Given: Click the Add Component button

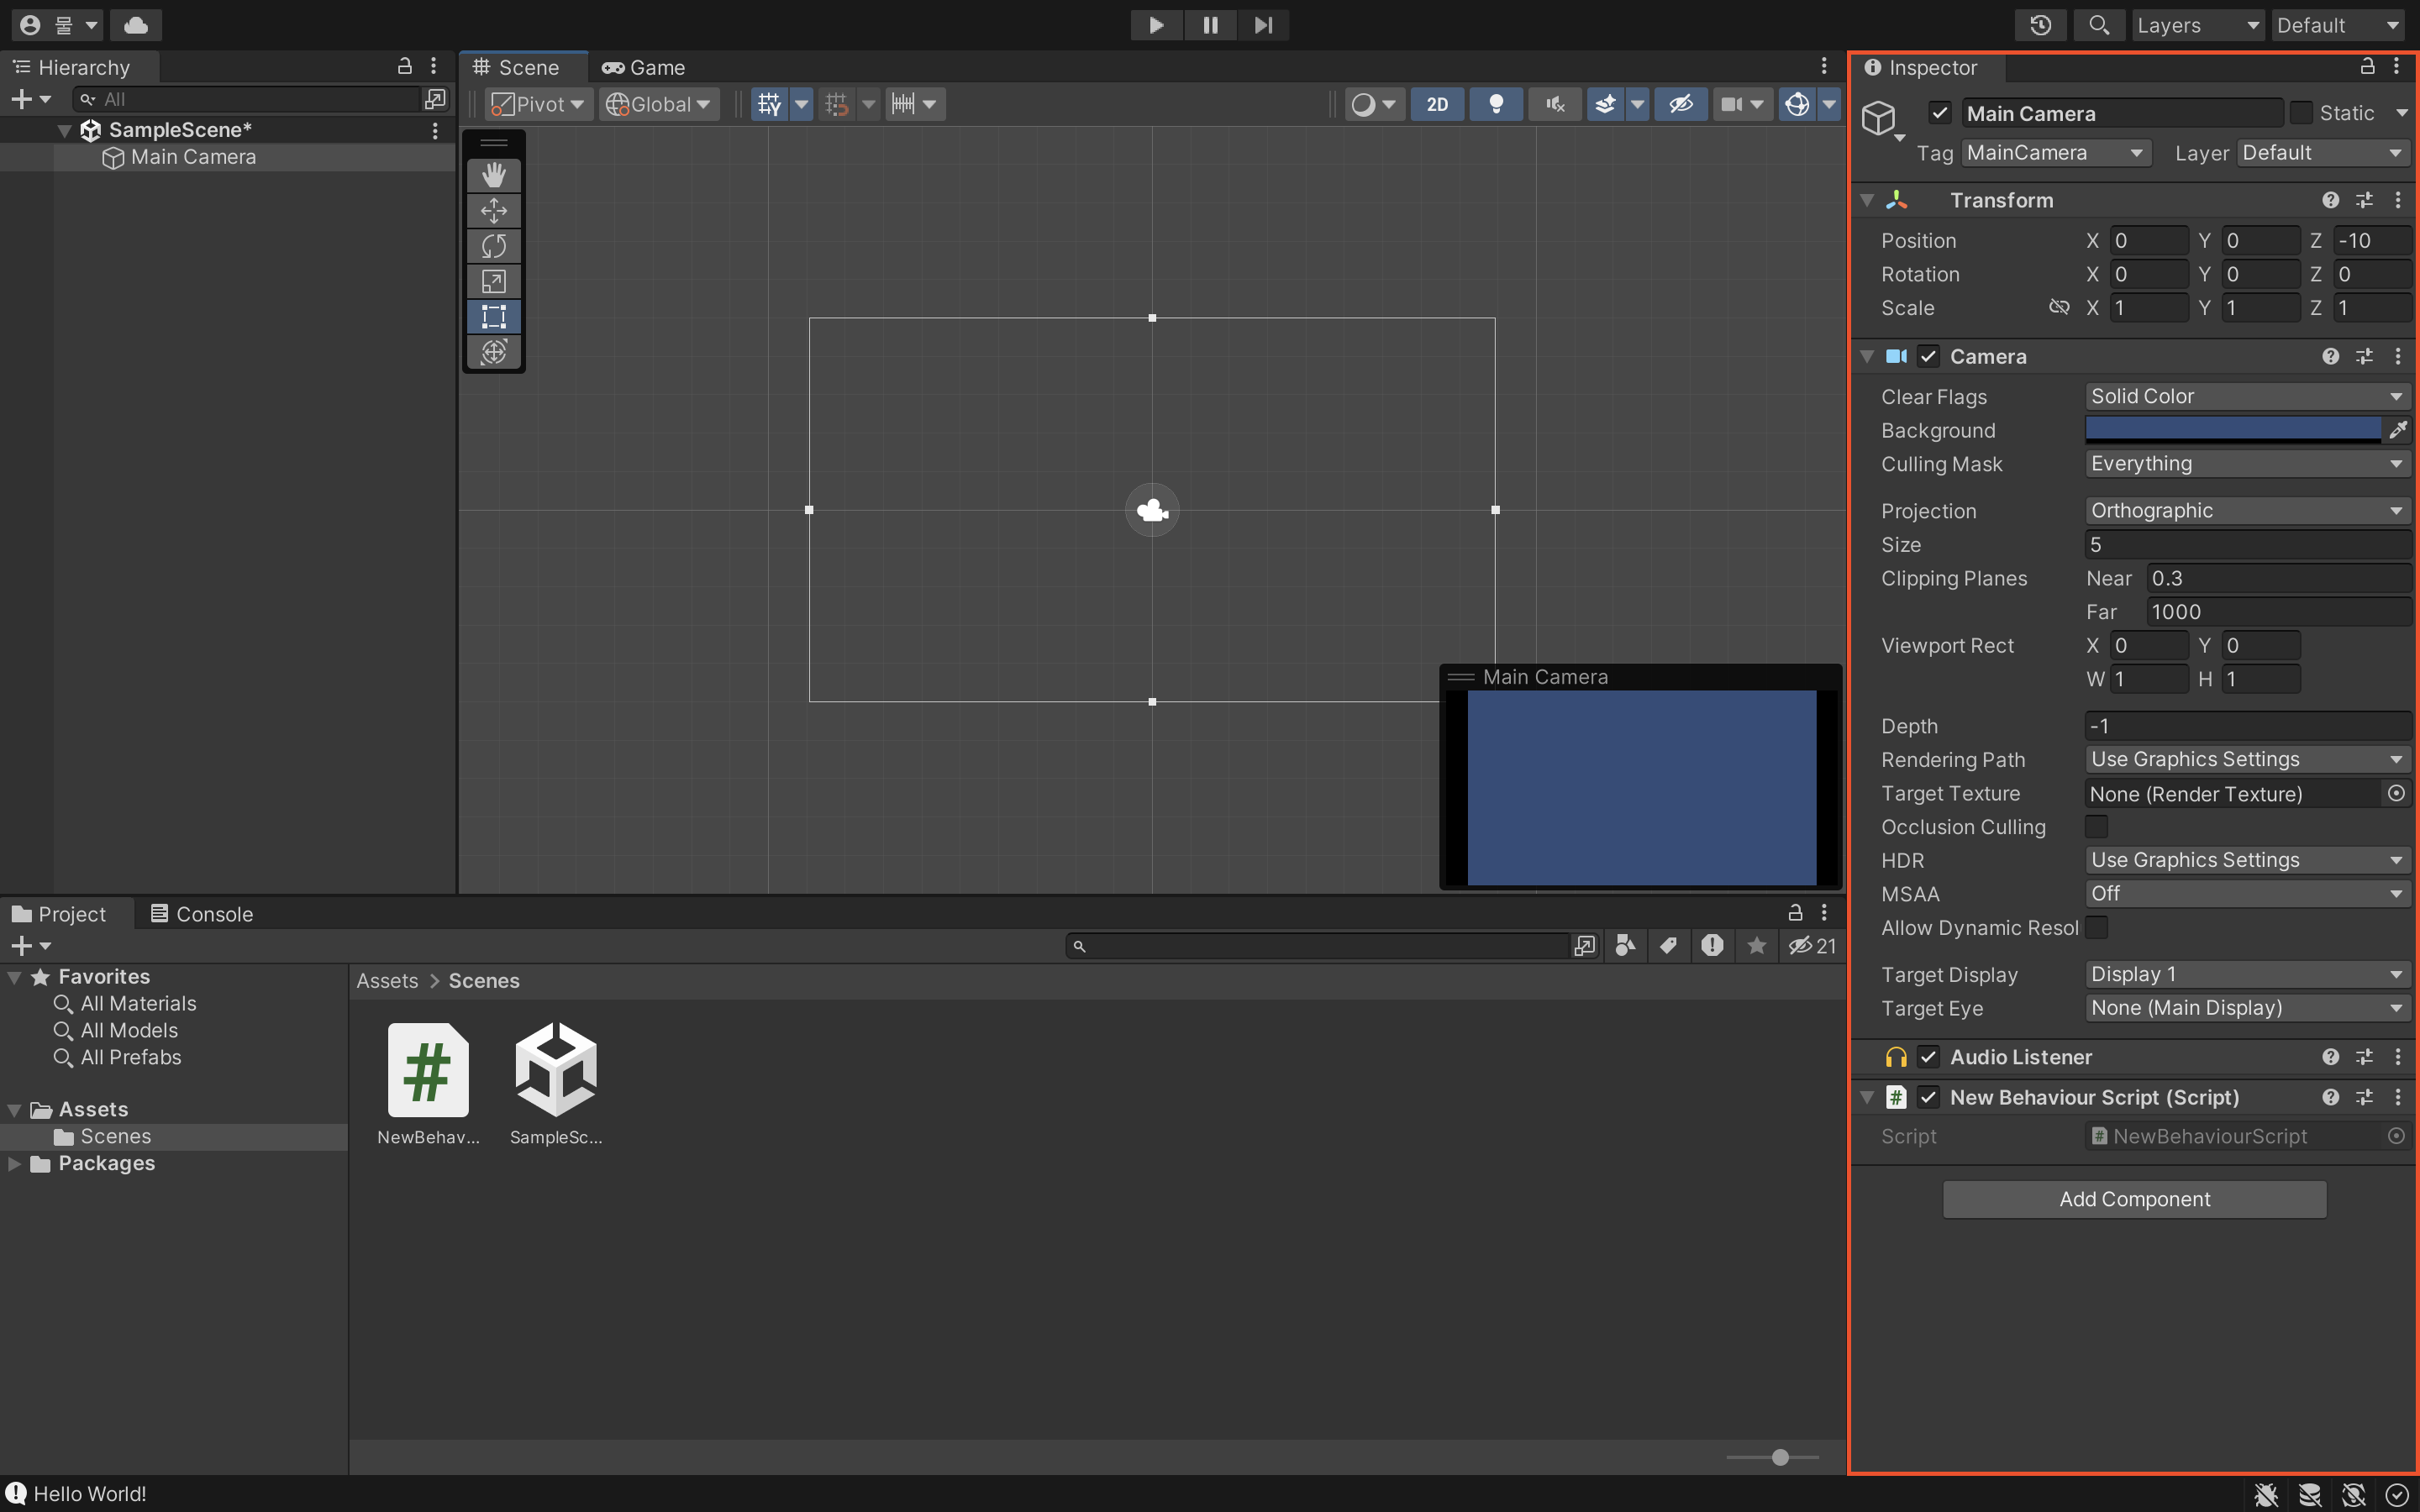Looking at the screenshot, I should tap(2134, 1199).
